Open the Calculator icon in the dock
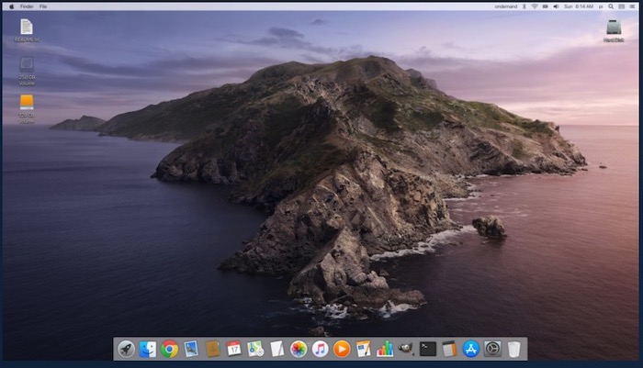643x368 pixels. [x=449, y=349]
